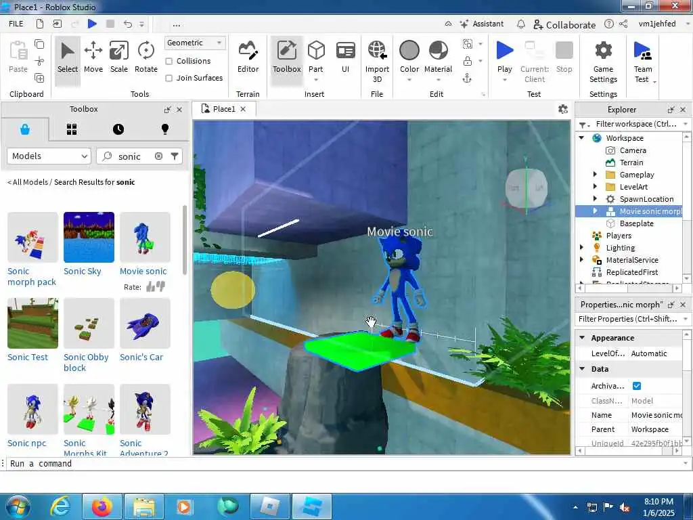Screen dimensions: 693x520
Task: Choose the Rotate tool
Action: click(146, 57)
